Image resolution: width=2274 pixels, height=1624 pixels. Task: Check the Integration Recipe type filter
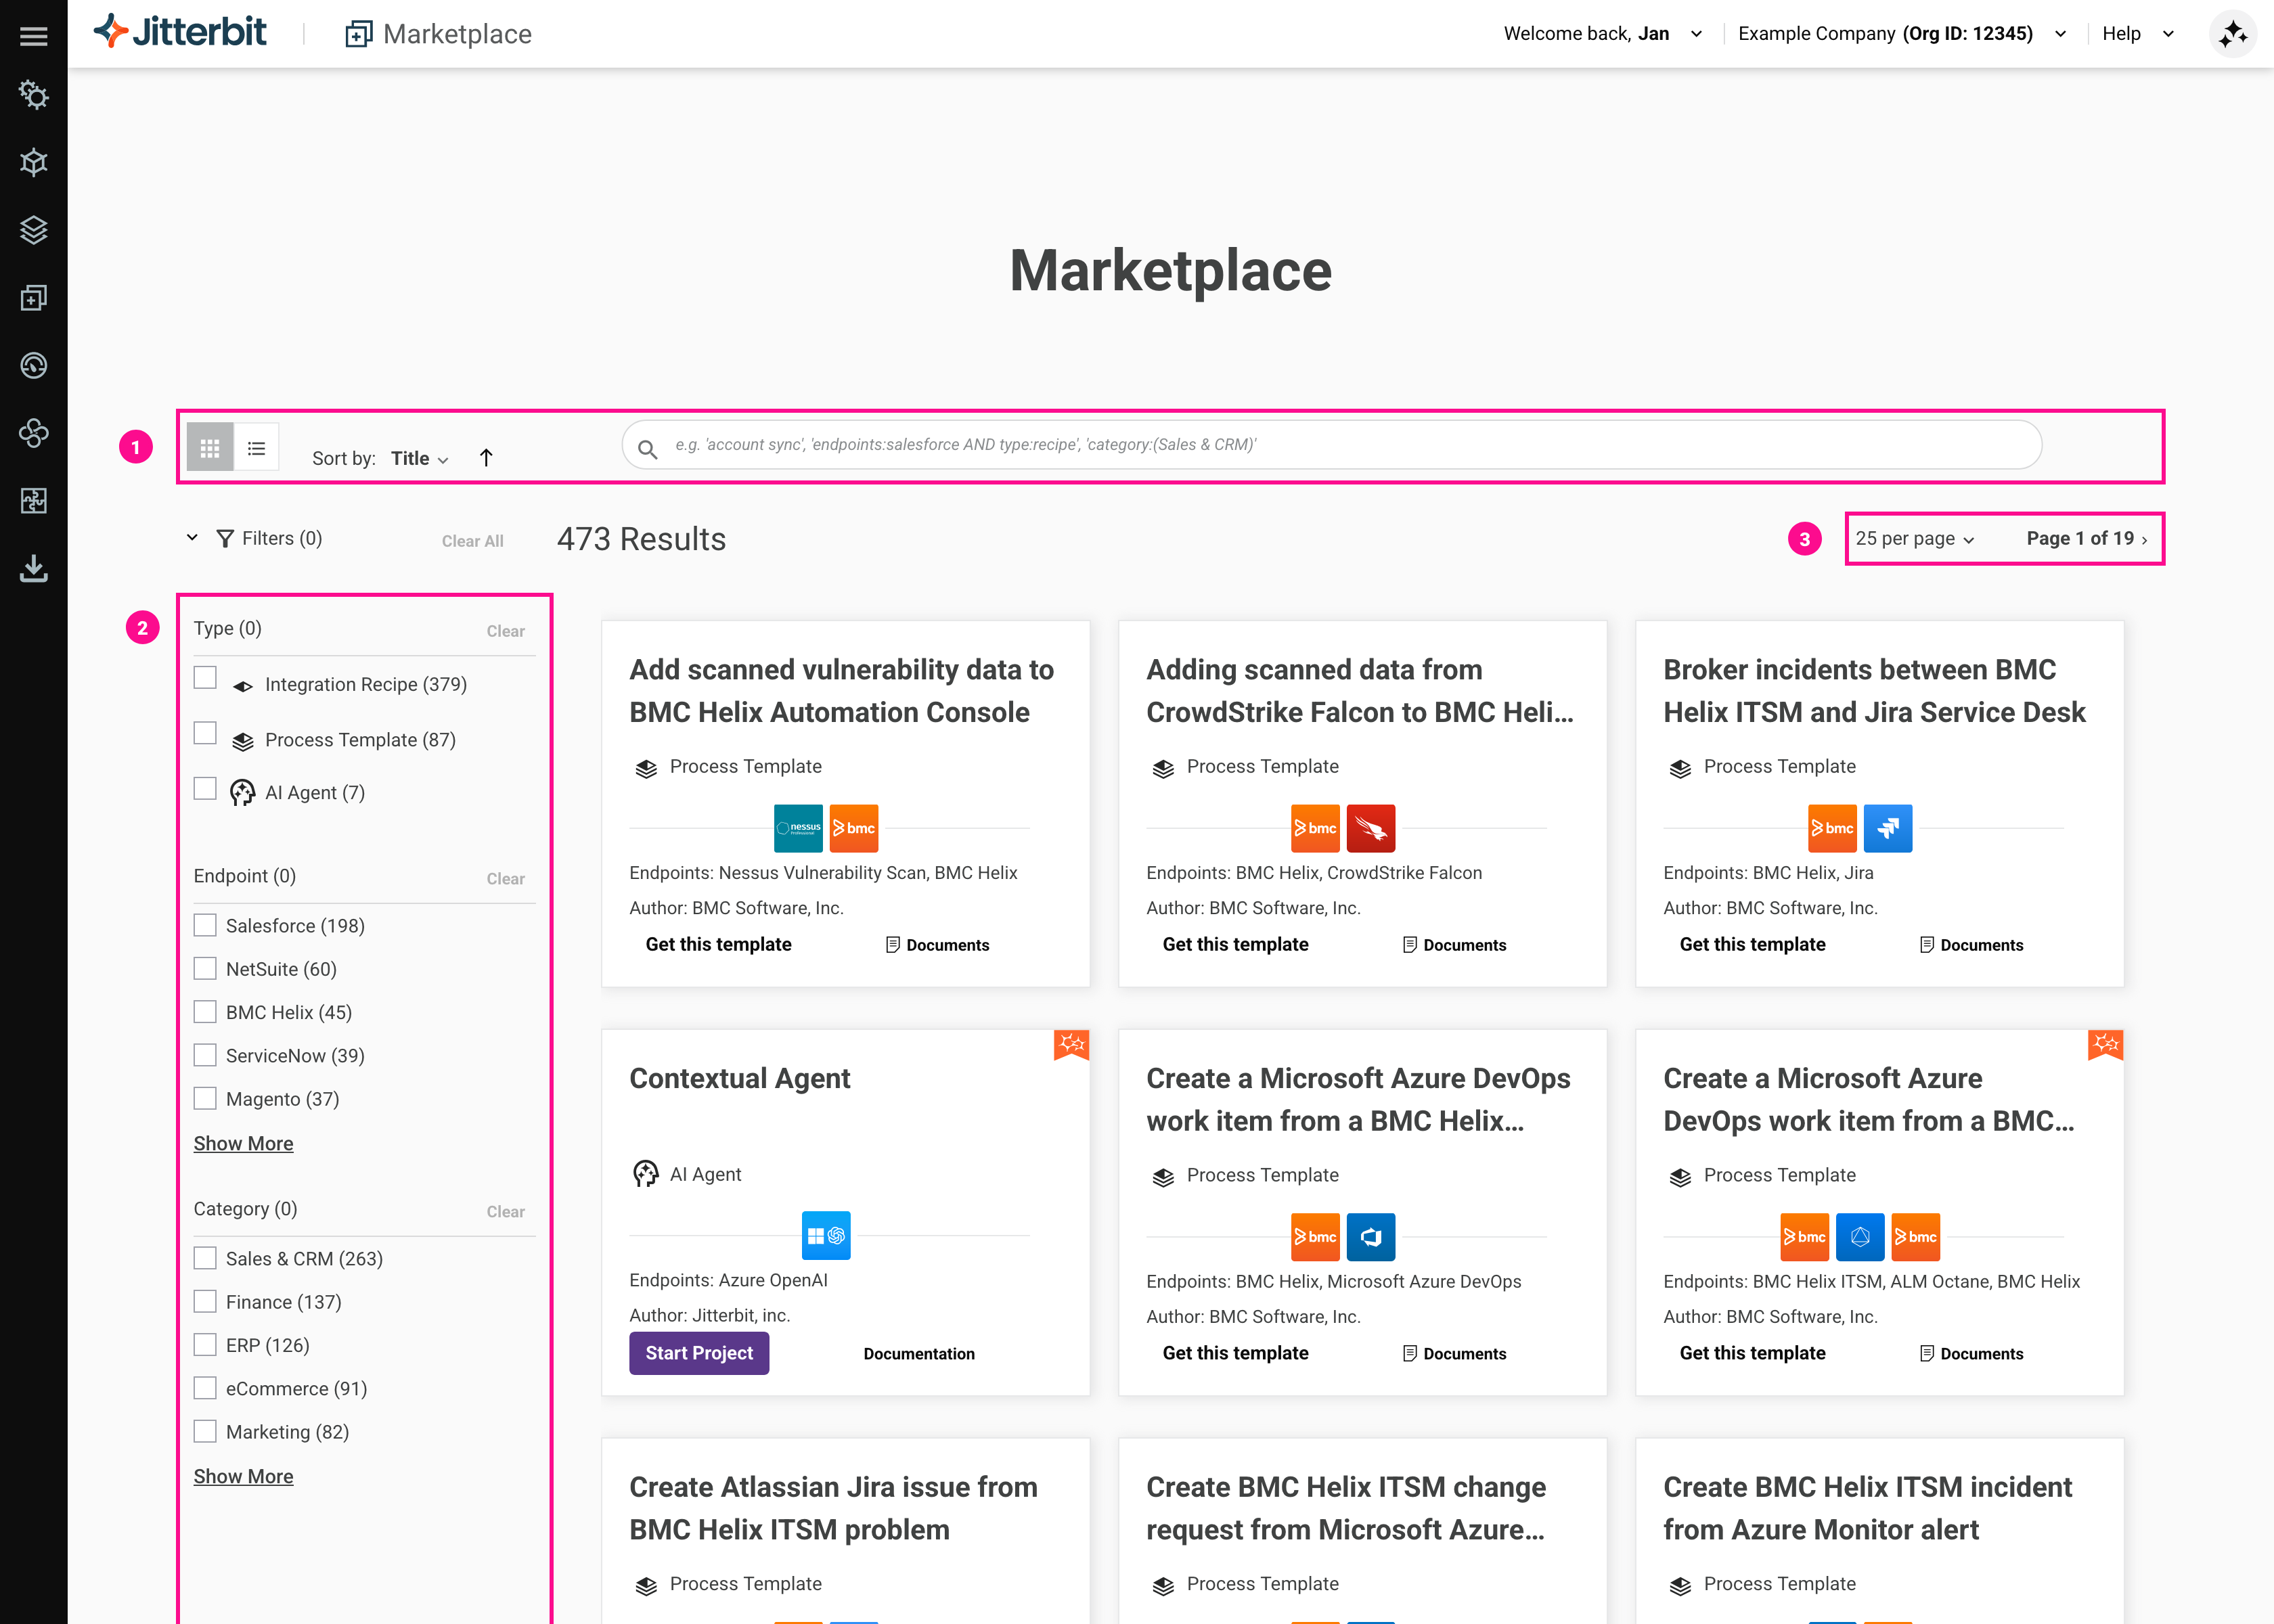click(205, 677)
